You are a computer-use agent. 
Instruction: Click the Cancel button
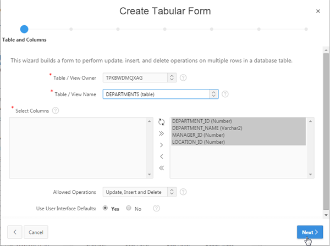pos(36,232)
